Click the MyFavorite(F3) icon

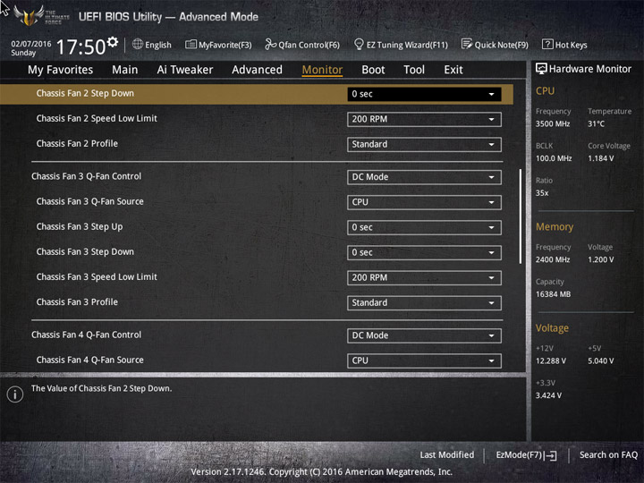pyautogui.click(x=191, y=44)
